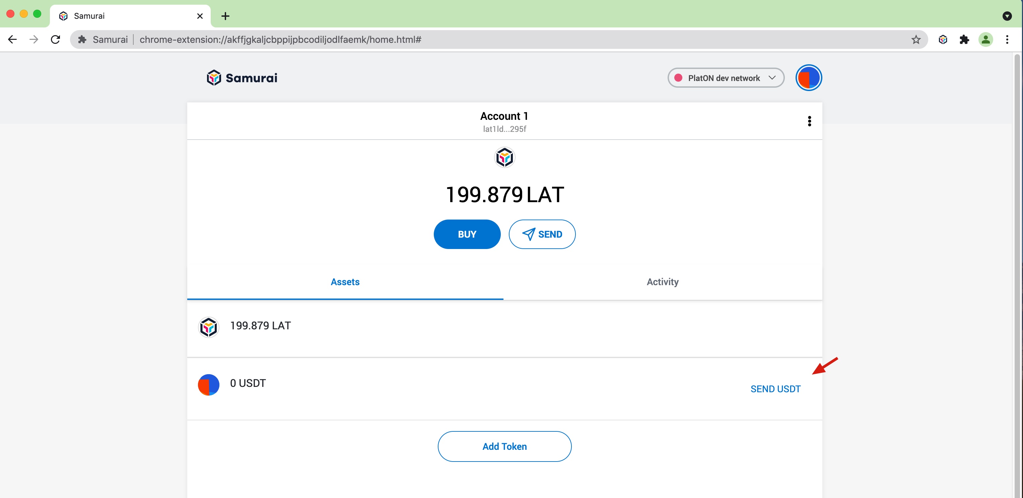Open the account avatar menu
The image size is (1023, 498).
pos(809,78)
